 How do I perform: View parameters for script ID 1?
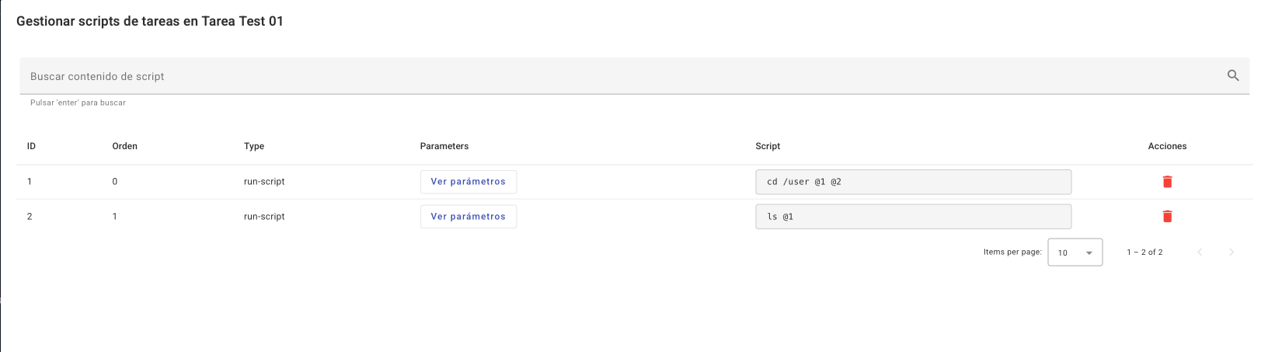point(468,182)
